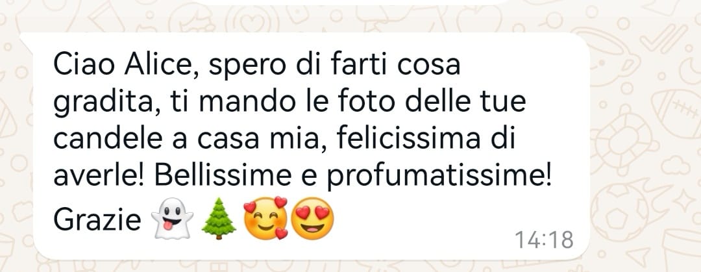The height and width of the screenshot is (272, 701).
Task: Tap the Christmas tree emoji
Action: click(219, 219)
